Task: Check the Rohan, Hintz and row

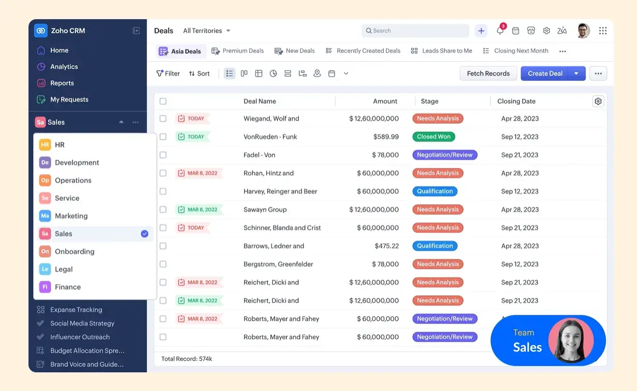Action: tap(163, 173)
